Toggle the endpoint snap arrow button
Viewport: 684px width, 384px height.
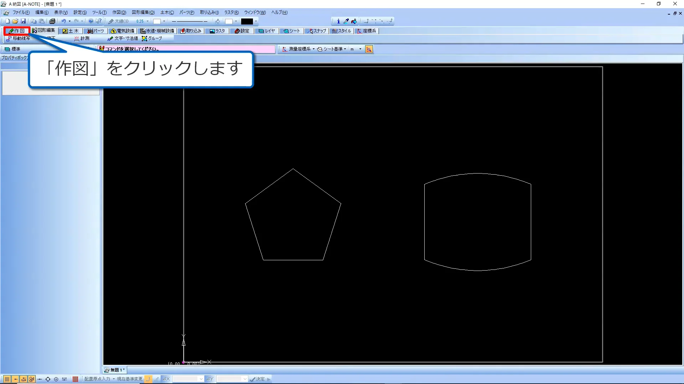(15, 379)
